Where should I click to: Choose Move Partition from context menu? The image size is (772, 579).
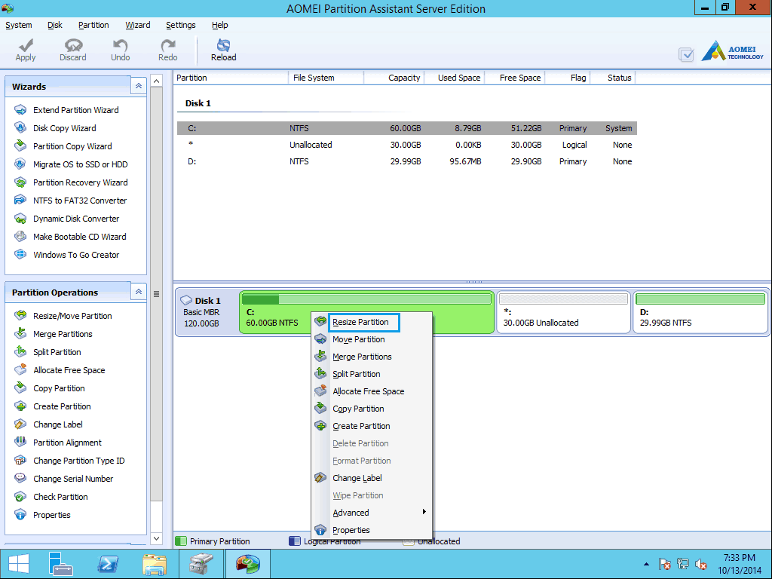(x=372, y=339)
